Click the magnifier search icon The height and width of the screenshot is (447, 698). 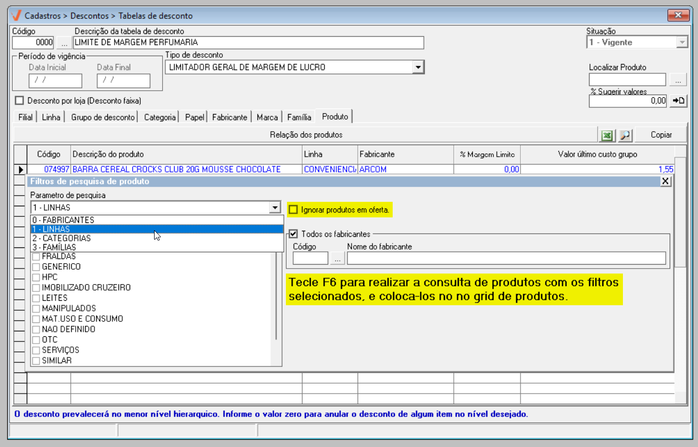pos(625,135)
